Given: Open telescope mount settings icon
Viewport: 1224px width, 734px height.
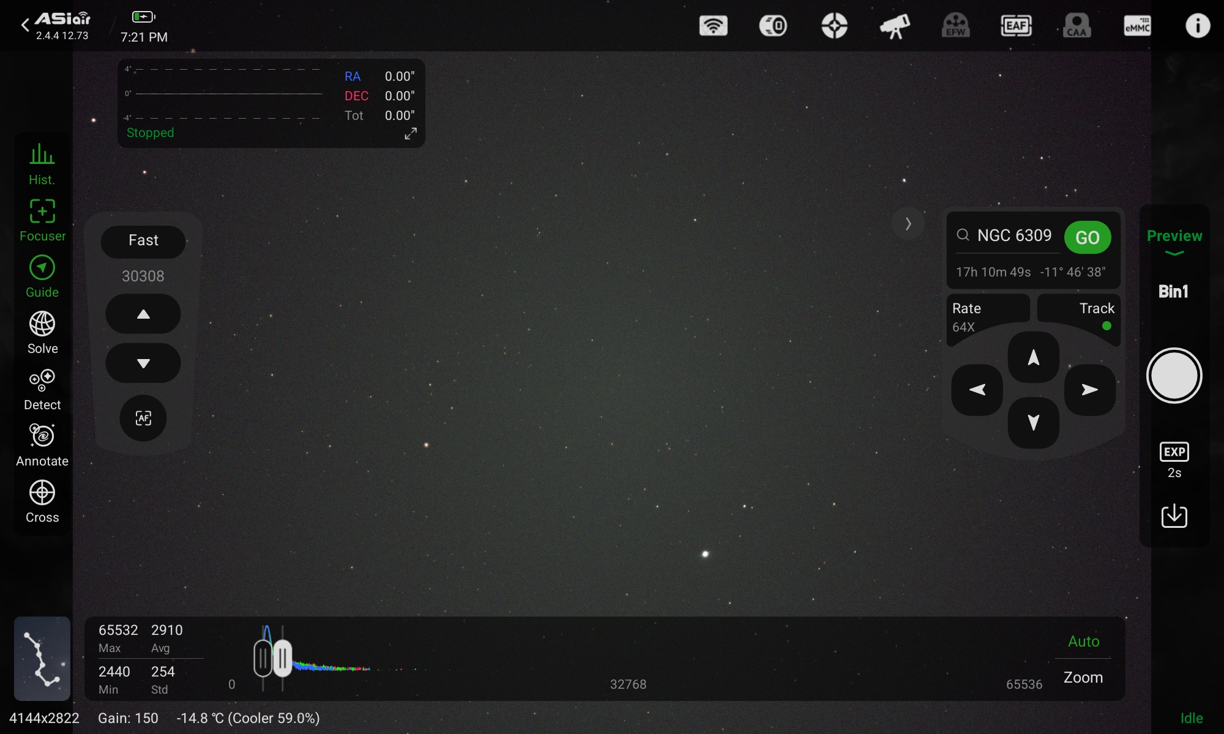Looking at the screenshot, I should click(894, 26).
